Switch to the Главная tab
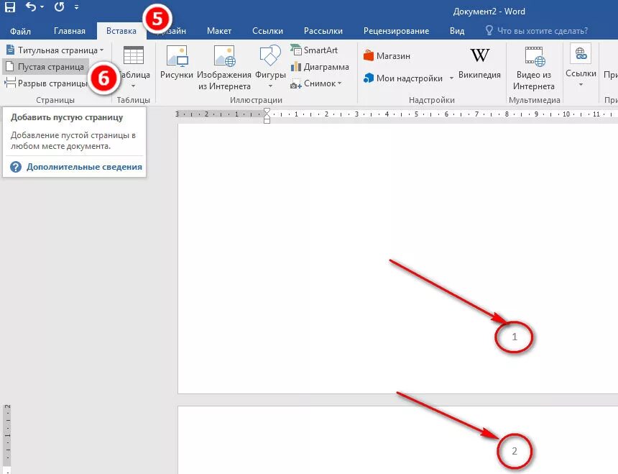This screenshot has width=618, height=474. [70, 31]
